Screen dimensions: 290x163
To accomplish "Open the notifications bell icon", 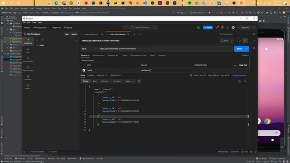I will click(227, 28).
